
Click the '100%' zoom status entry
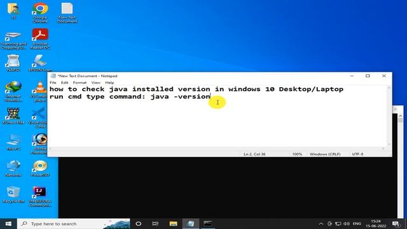297,154
